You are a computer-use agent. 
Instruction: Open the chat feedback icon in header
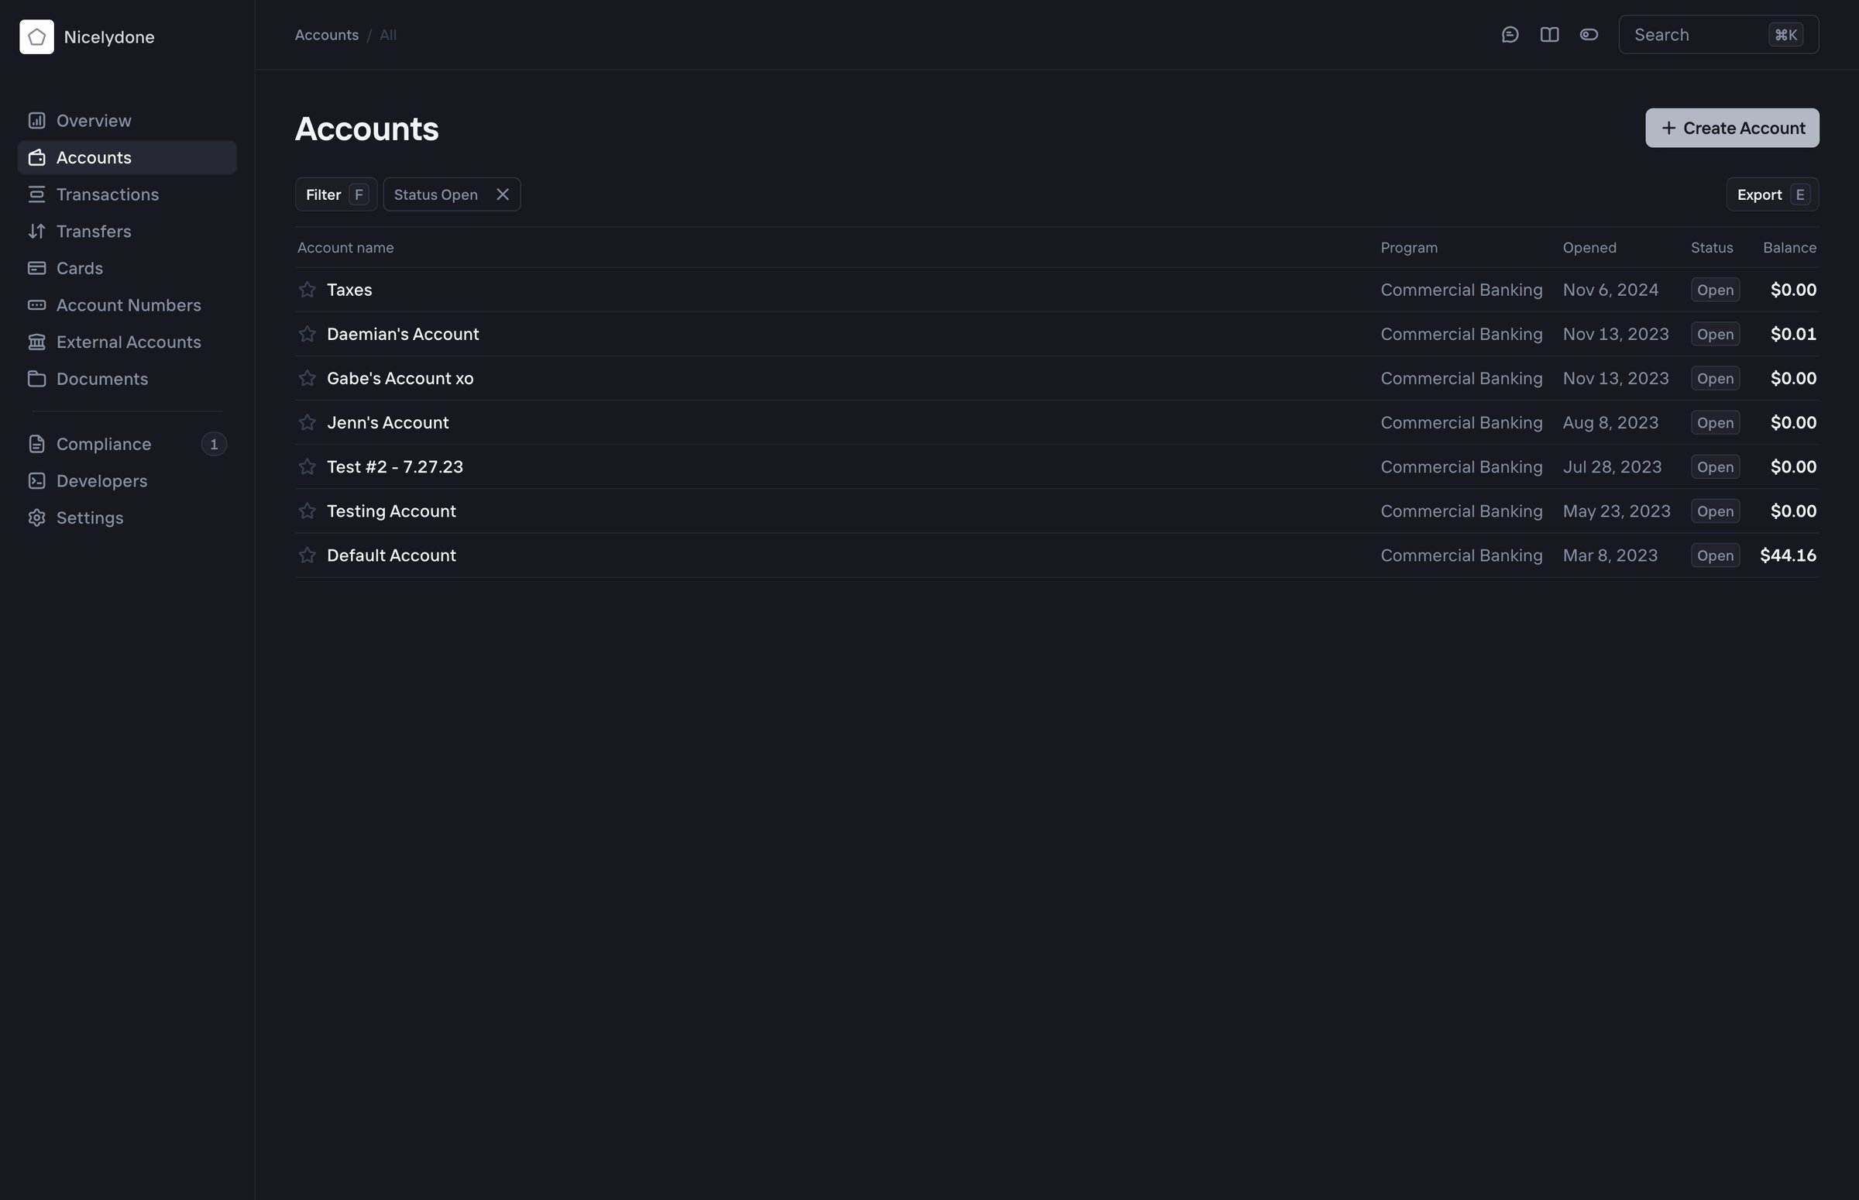pos(1510,35)
